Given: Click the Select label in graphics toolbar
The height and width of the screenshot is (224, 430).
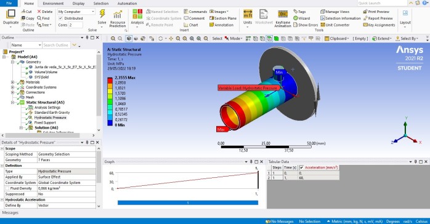Looking at the screenshot, I should (x=217, y=39).
